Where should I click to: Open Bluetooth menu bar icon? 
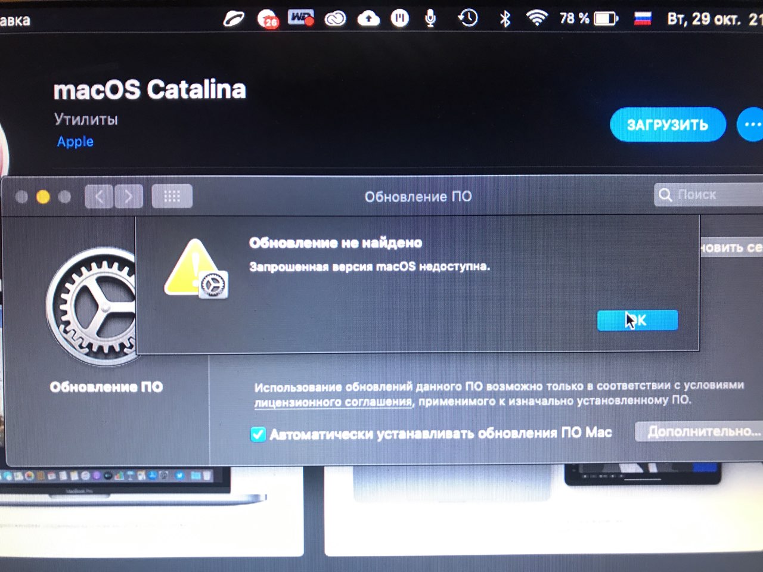coord(505,18)
